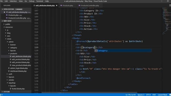Click EXPLORER panel title
Viewport: 171px width, 96px height.
(x=7, y=5)
